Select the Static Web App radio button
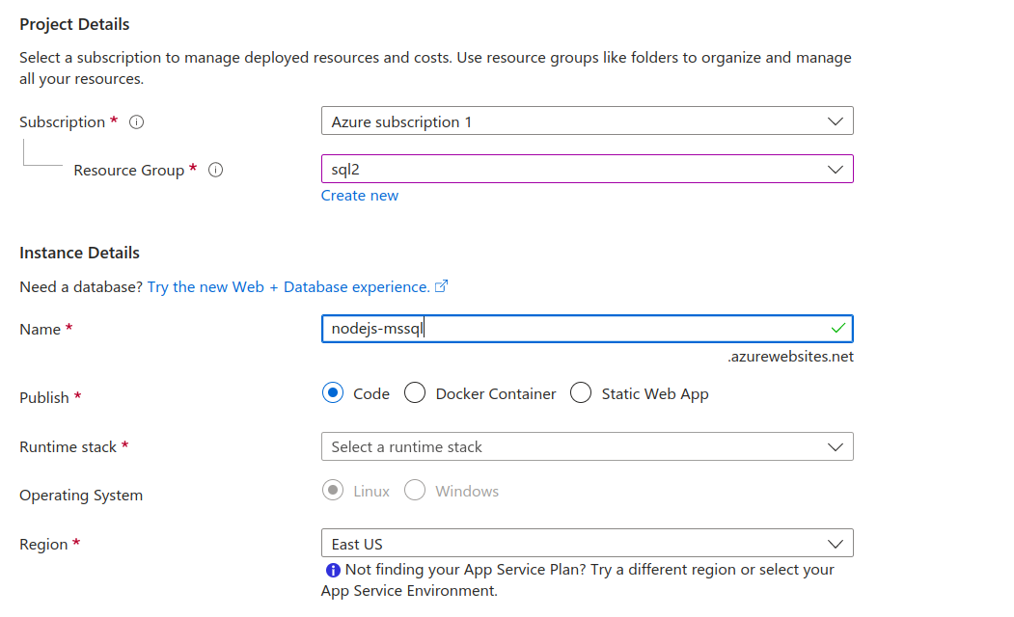 [x=581, y=393]
